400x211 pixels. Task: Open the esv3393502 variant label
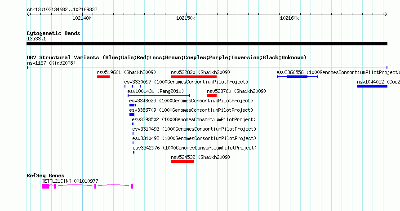[194, 119]
